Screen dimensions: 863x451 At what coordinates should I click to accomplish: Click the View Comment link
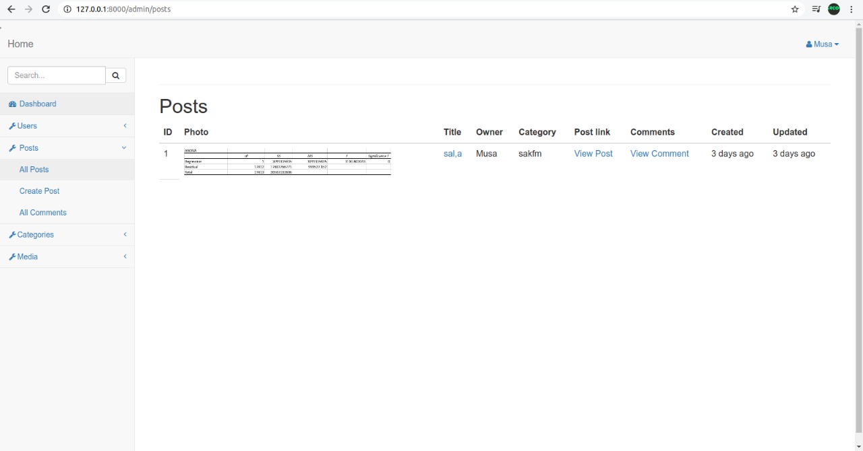pos(659,153)
